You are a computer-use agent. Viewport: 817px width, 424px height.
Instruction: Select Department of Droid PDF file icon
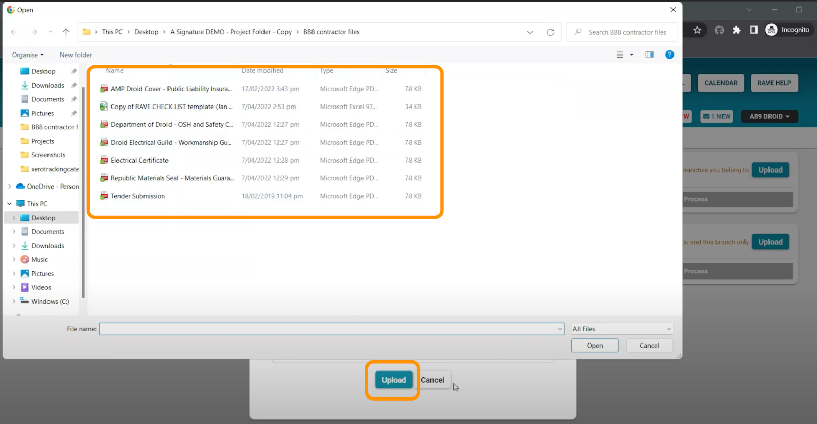tap(104, 124)
